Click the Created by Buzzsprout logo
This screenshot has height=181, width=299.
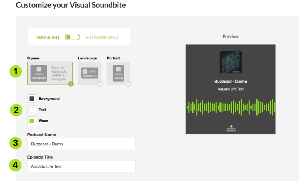(x=231, y=128)
